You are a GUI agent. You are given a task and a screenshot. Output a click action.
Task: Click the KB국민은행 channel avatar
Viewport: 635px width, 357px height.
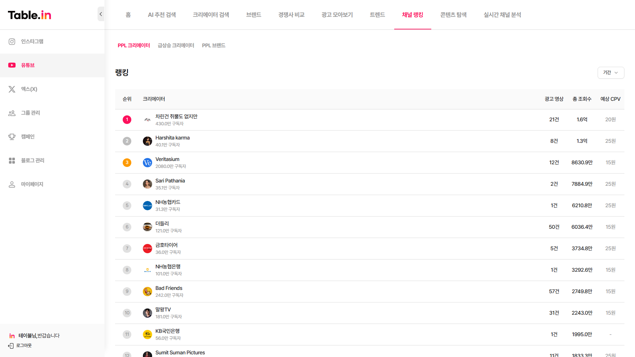[x=148, y=335]
